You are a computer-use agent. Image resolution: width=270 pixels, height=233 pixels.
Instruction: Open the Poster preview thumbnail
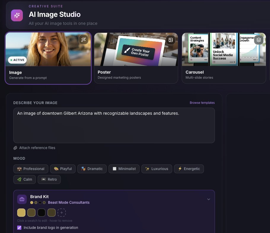[x=136, y=49]
